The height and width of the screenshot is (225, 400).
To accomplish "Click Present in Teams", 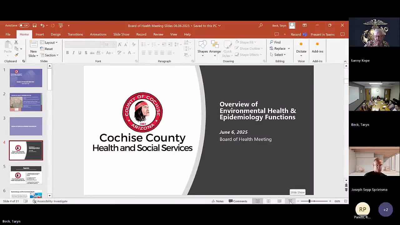I will click(322, 34).
